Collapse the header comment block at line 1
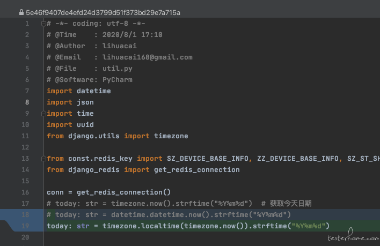The width and height of the screenshot is (380, 246). (43, 24)
